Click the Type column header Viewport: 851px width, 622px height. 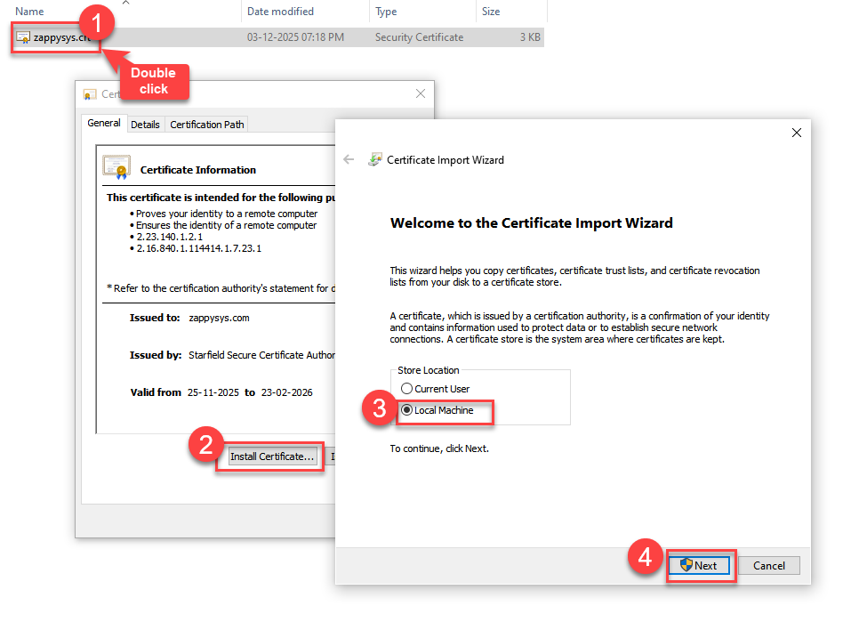point(387,12)
